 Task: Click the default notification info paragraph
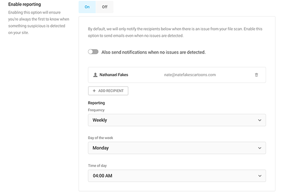pyautogui.click(x=175, y=32)
